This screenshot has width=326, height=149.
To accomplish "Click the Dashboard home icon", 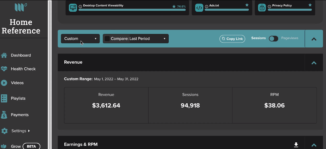I will 4,55.
